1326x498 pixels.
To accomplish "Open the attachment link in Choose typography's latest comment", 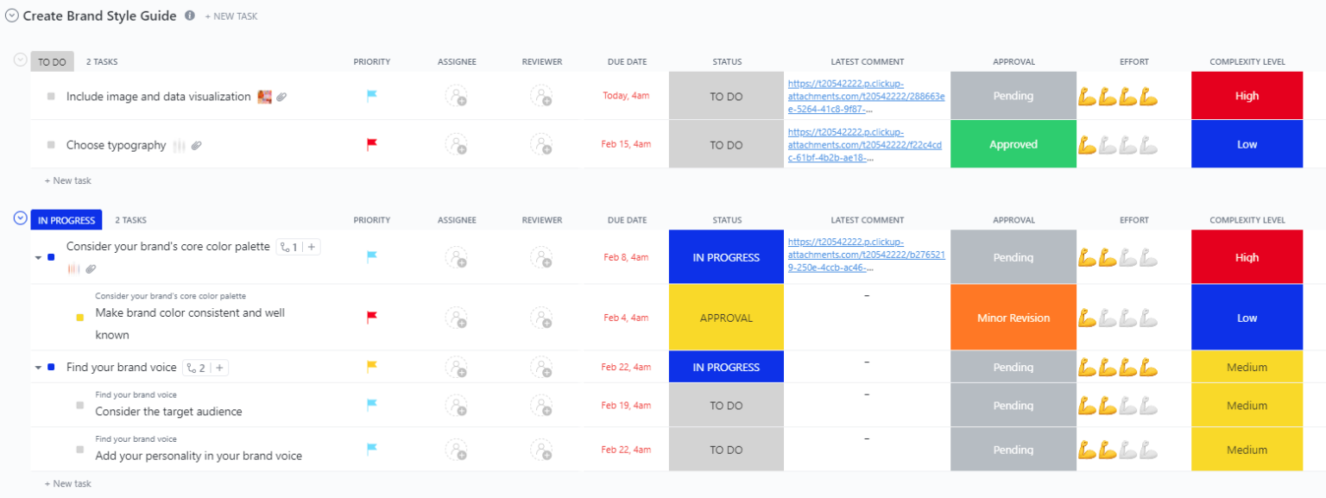I will 867,144.
